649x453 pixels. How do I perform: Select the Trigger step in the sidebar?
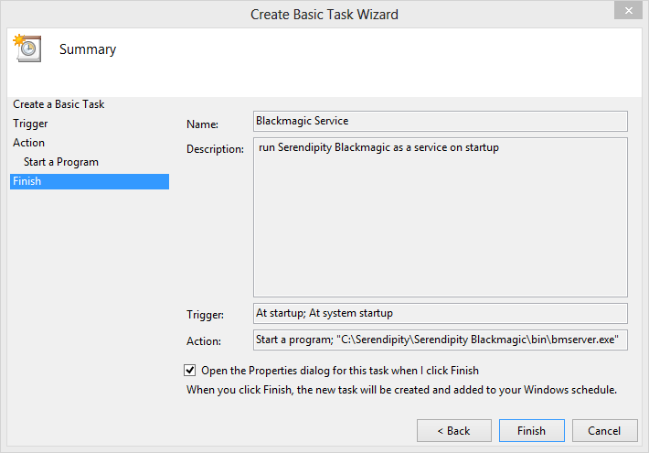tap(30, 124)
